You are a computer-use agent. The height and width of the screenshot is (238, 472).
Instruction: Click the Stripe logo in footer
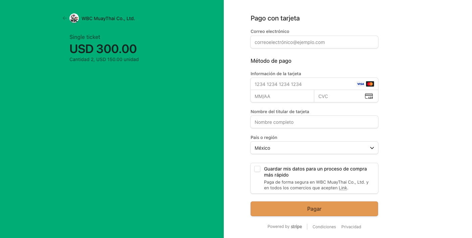click(x=296, y=227)
